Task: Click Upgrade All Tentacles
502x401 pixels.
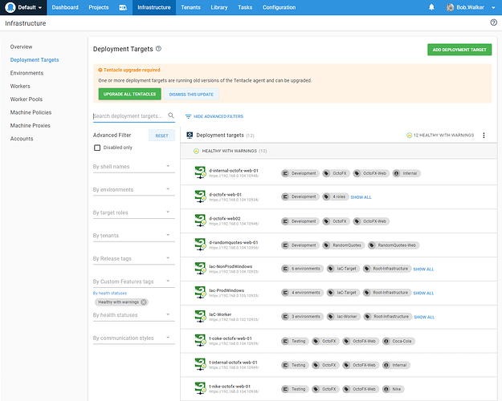Action: pyautogui.click(x=129, y=94)
